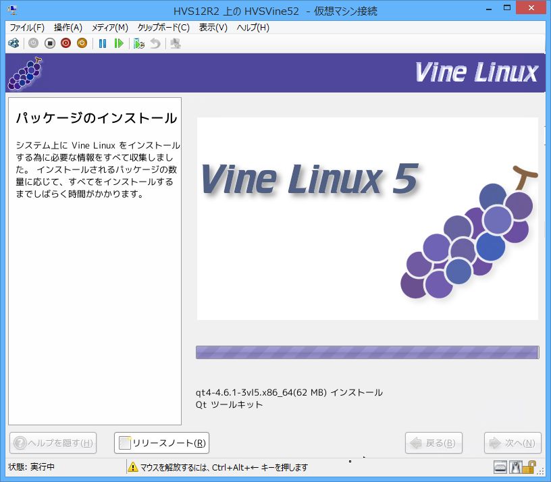
Task: Click the small grape logo in header
Action: [x=25, y=73]
